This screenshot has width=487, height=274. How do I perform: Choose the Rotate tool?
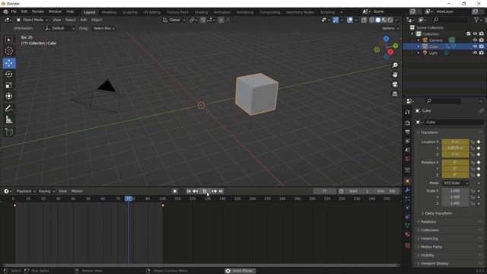[x=9, y=75]
